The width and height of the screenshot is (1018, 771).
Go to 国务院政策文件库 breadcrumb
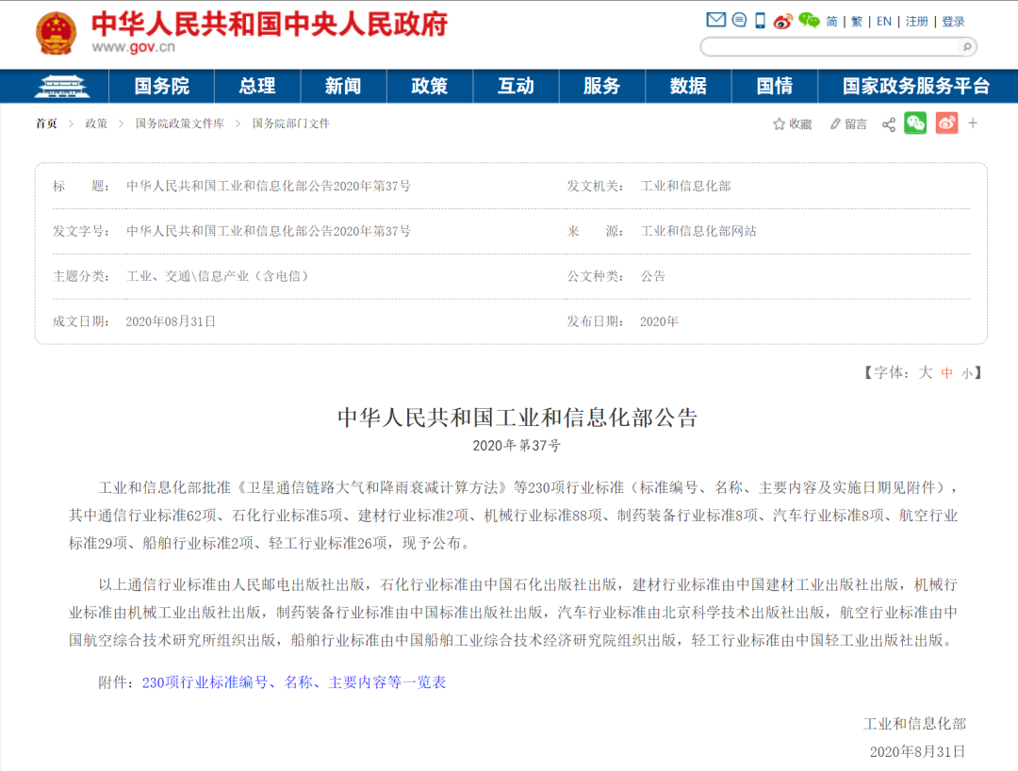click(x=180, y=123)
